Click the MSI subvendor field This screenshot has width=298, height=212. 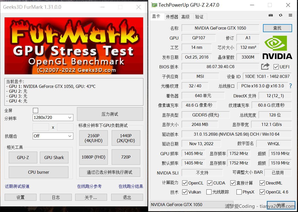200,76
